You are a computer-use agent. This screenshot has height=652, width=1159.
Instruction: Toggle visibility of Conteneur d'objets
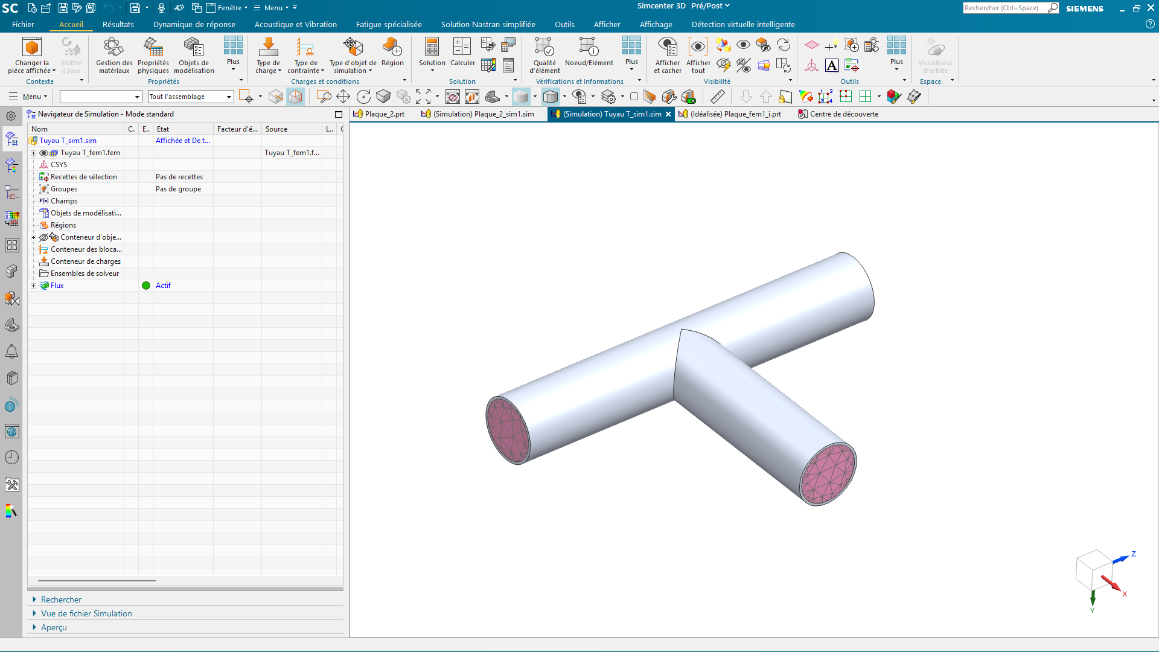pyautogui.click(x=43, y=237)
